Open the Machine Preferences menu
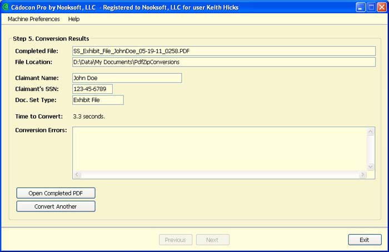This screenshot has height=252, width=389. [x=34, y=19]
